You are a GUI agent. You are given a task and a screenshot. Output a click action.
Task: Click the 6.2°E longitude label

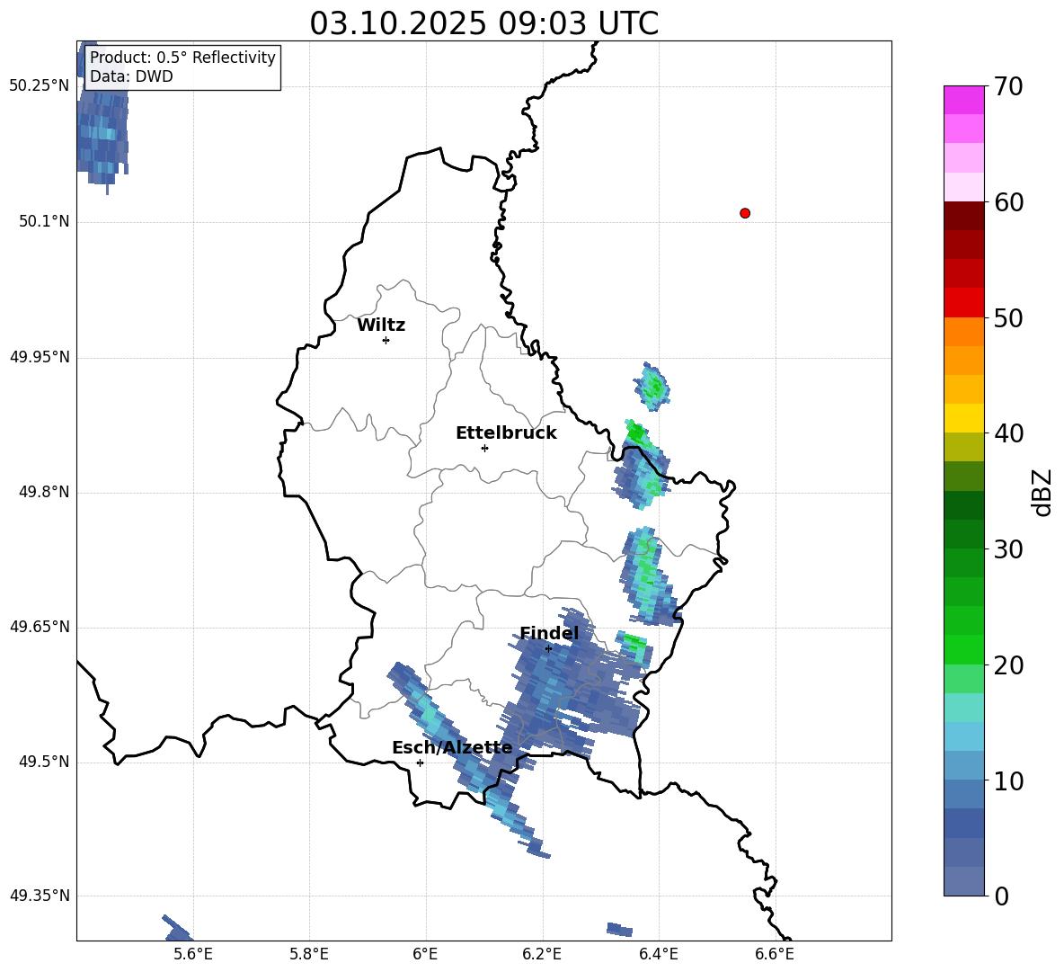(542, 954)
